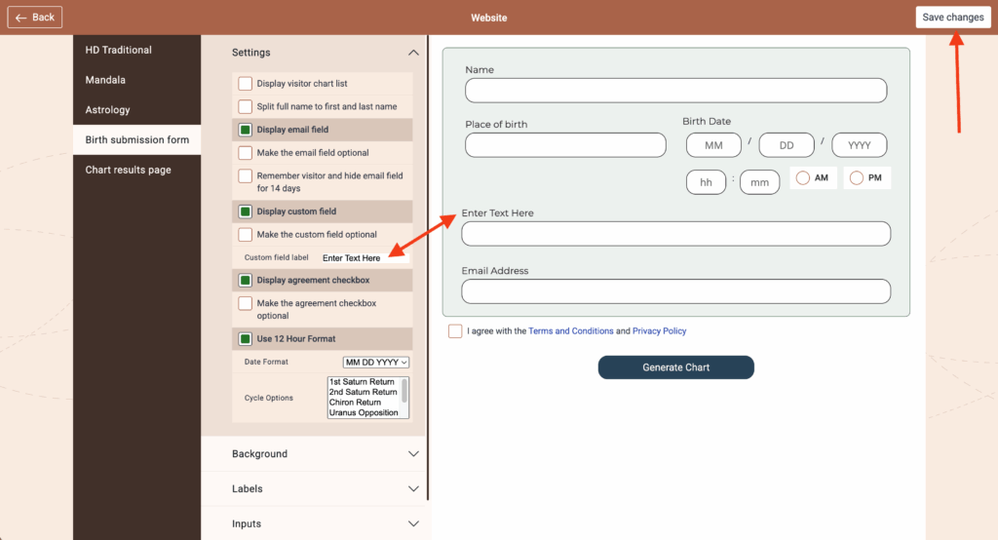The image size is (998, 540).
Task: Uncheck the Display email field checkbox
Action: click(x=246, y=130)
